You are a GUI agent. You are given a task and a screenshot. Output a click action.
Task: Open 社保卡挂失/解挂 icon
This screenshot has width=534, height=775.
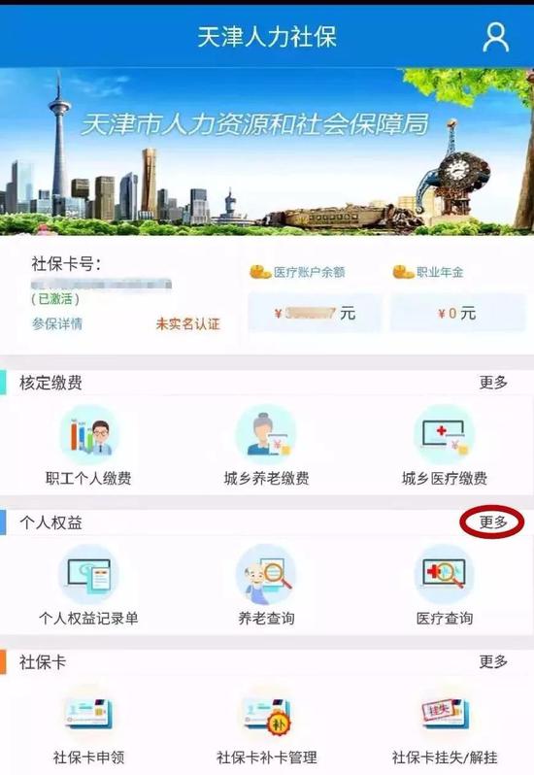(x=444, y=715)
